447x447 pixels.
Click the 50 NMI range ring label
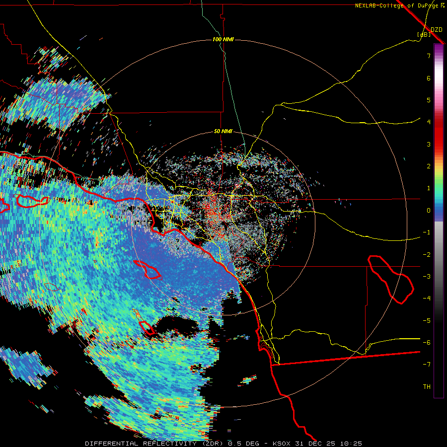click(223, 131)
